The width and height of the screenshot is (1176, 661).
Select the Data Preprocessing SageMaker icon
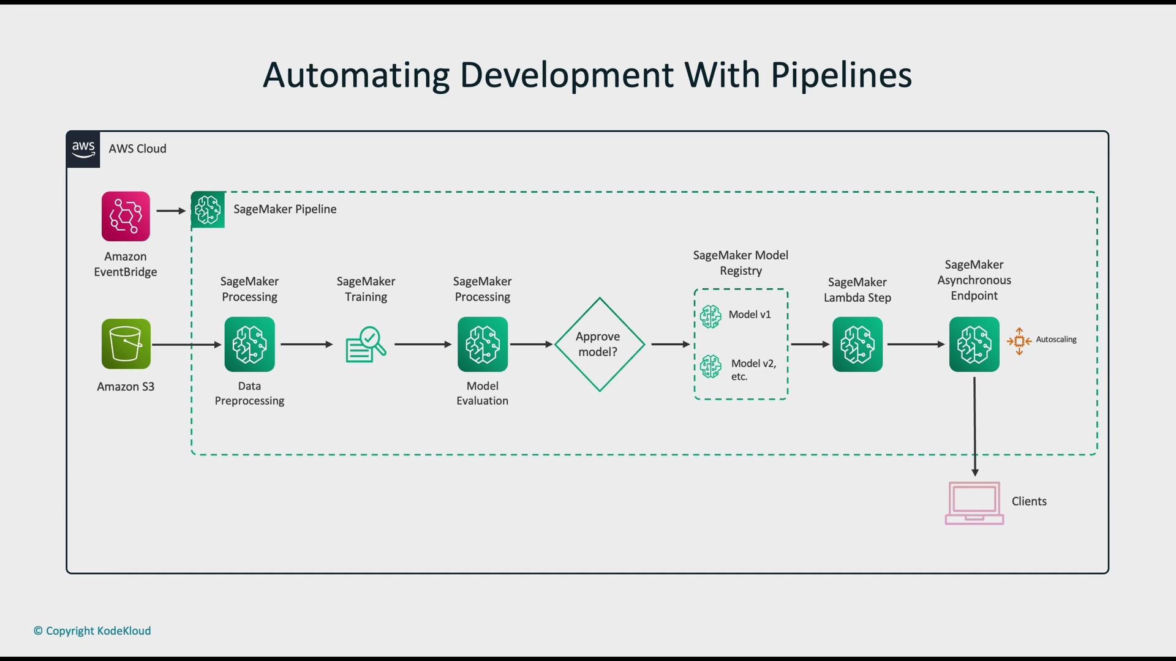249,344
